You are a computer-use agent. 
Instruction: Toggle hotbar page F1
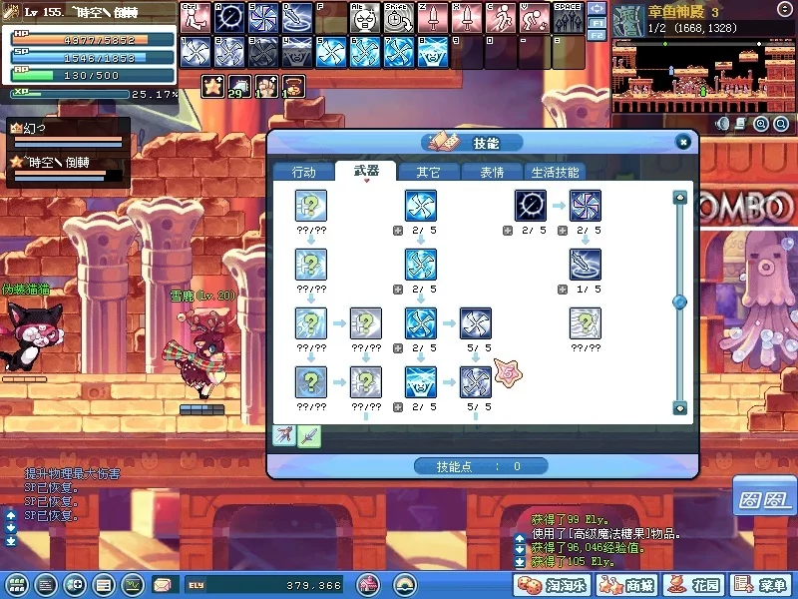click(x=597, y=23)
